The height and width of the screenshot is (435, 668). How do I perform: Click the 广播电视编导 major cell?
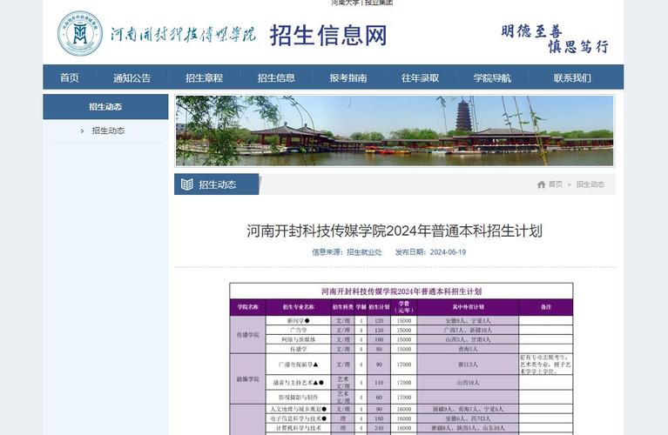[299, 365]
